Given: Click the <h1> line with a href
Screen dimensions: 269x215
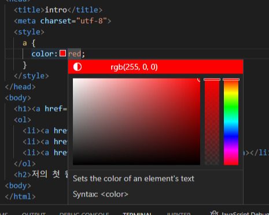Looking at the screenshot, I should coord(40,109).
